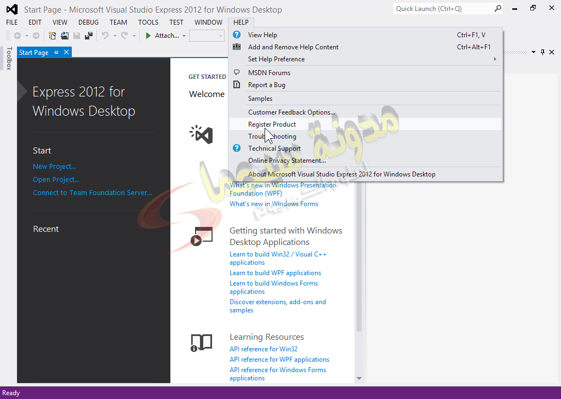Expand Set Help Preference submenu
The height and width of the screenshot is (399, 561).
[x=495, y=59]
